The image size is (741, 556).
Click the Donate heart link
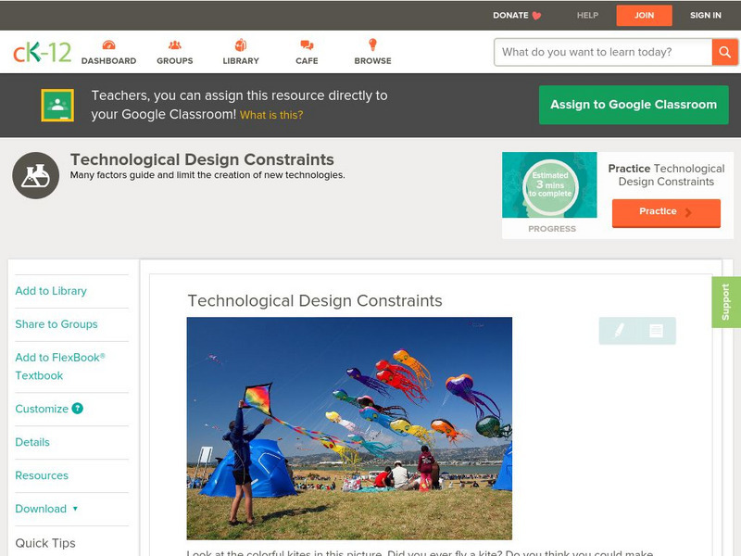[x=517, y=15]
